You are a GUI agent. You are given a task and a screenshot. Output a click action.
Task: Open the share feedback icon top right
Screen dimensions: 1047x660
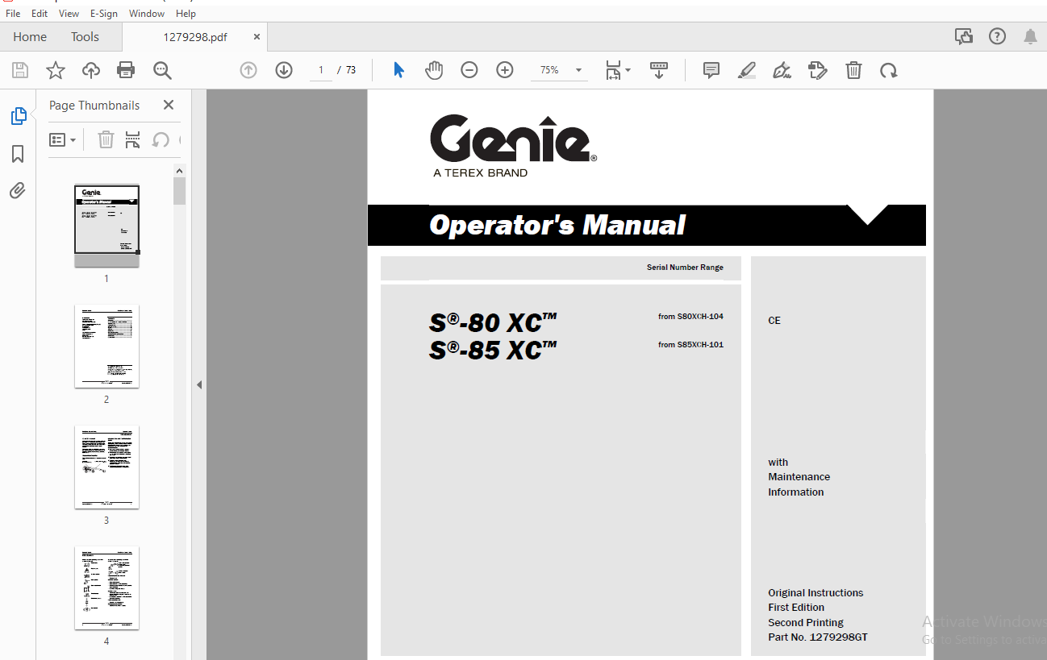point(963,36)
